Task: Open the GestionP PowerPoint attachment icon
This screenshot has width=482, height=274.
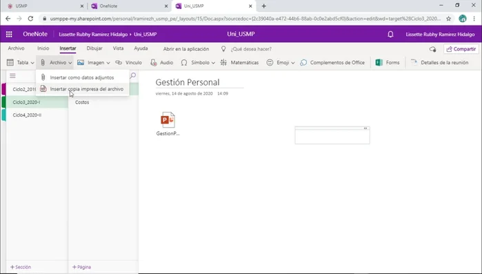Action: point(168,120)
